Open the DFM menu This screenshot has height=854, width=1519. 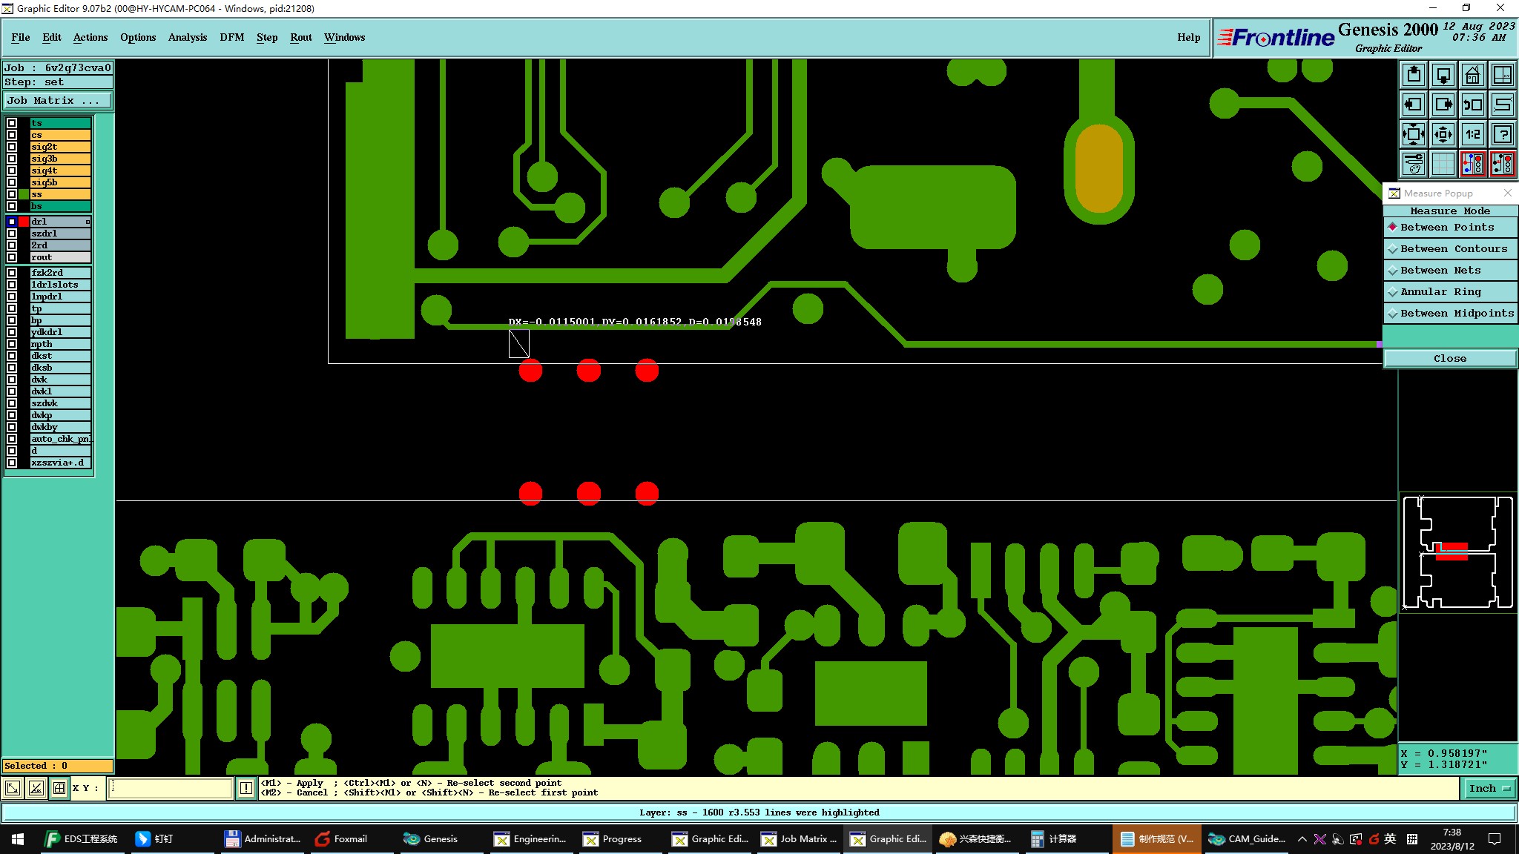tap(231, 37)
